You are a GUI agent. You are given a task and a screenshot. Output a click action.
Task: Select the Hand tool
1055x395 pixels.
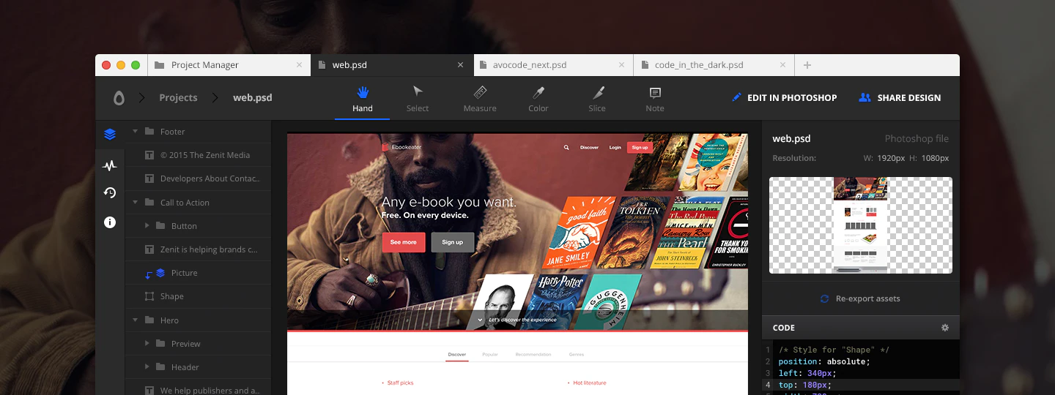pyautogui.click(x=362, y=99)
